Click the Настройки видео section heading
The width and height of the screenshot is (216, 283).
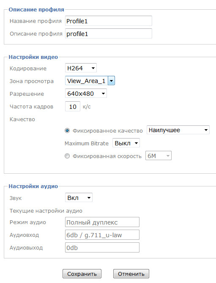pyautogui.click(x=33, y=57)
